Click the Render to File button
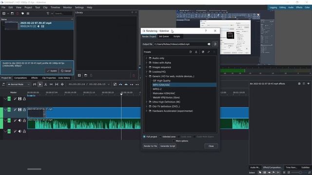 151,146
